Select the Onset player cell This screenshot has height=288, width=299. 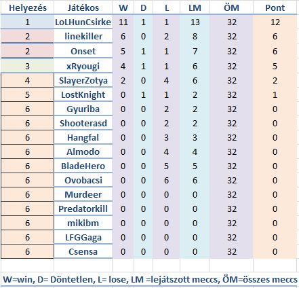tap(83, 51)
